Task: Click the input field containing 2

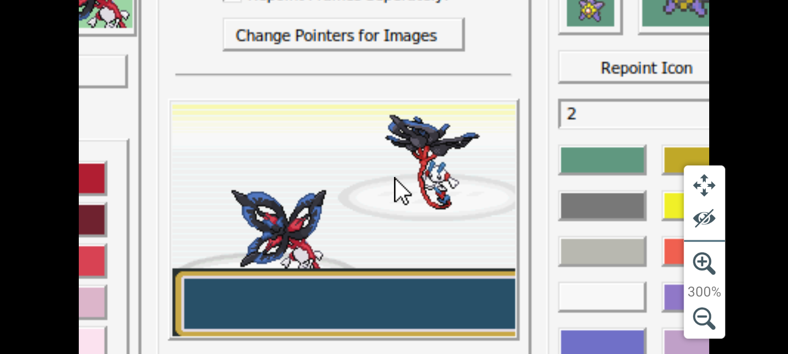Action: coord(634,114)
